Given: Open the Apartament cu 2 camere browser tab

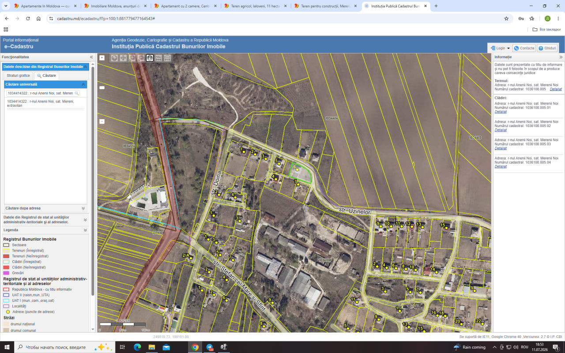Looking at the screenshot, I should point(186,6).
